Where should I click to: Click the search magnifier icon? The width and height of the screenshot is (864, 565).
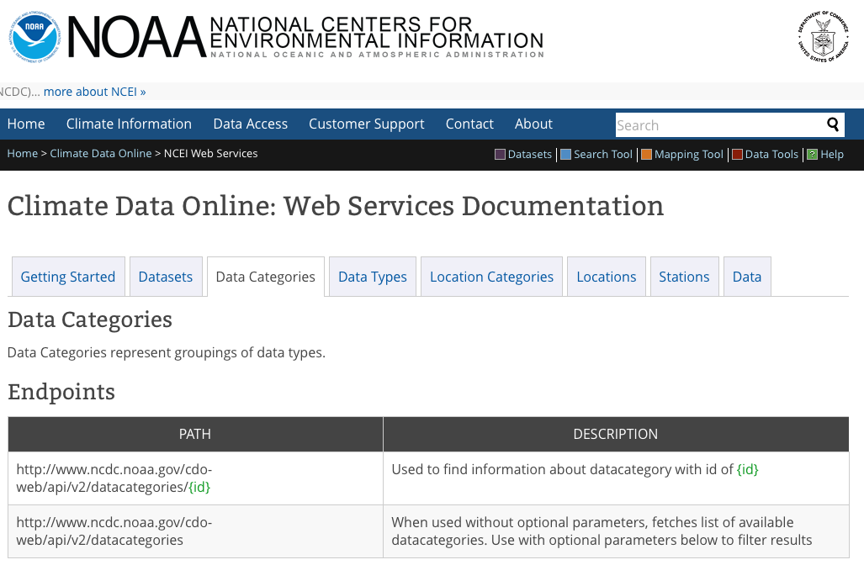click(x=832, y=124)
